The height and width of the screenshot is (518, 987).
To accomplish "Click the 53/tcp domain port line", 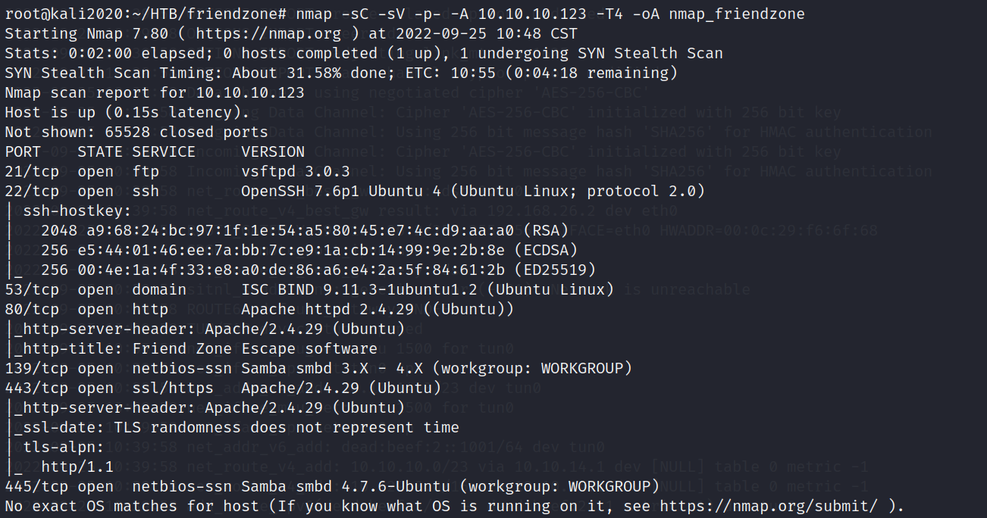I will click(x=95, y=290).
